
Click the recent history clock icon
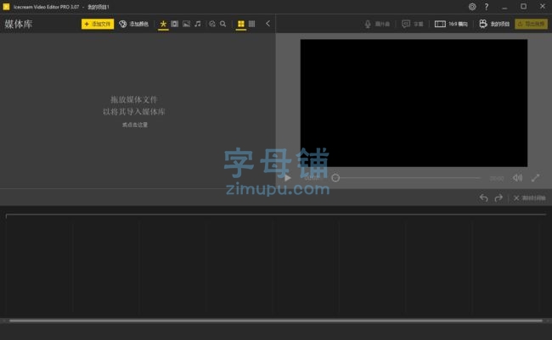[212, 24]
